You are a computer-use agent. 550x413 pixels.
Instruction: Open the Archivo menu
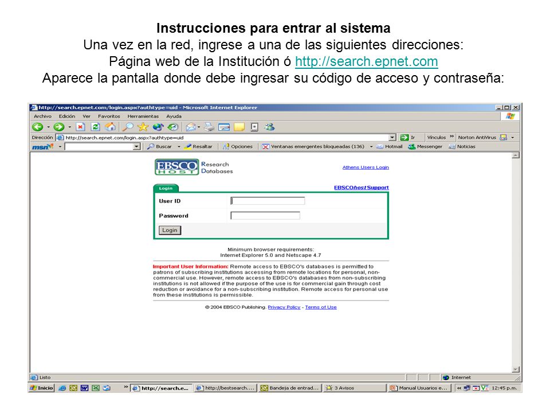(x=42, y=116)
